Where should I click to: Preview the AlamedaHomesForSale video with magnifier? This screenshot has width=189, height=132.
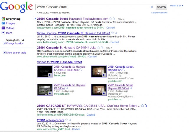click(123, 70)
